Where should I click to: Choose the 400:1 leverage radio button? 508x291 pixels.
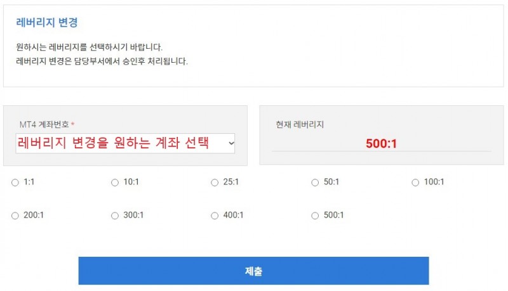(x=215, y=216)
